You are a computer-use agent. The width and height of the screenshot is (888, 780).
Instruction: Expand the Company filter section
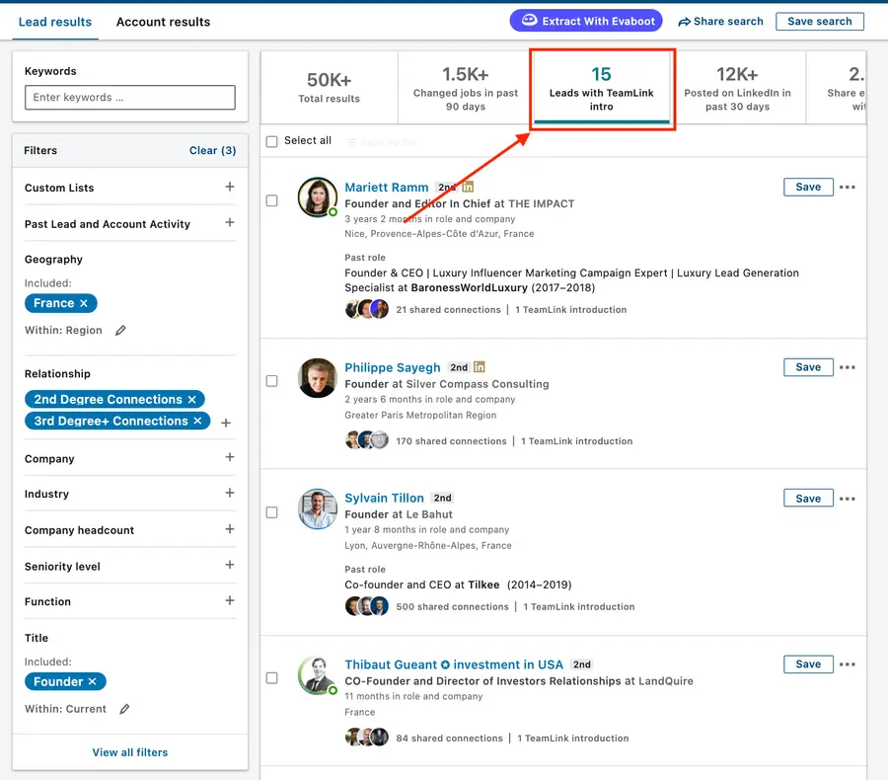click(230, 459)
